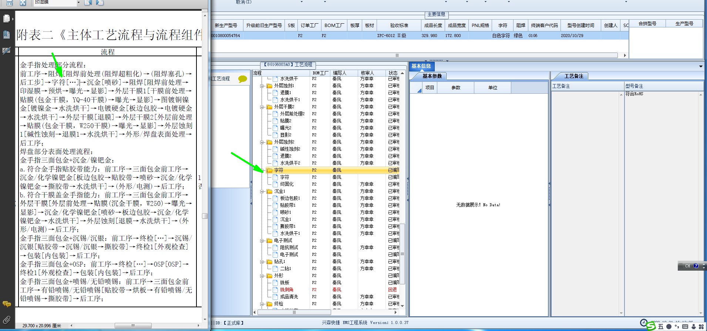Collapse the 终检 folder node
The height and width of the screenshot is (331, 707).
pyautogui.click(x=262, y=304)
